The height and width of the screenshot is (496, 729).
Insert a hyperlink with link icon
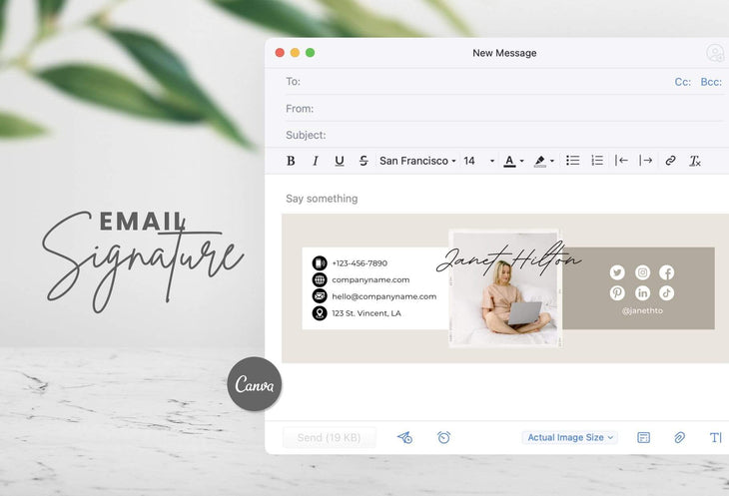click(x=671, y=161)
